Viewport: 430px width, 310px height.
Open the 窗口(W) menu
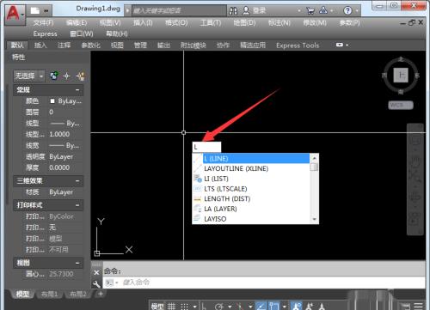pyautogui.click(x=82, y=33)
